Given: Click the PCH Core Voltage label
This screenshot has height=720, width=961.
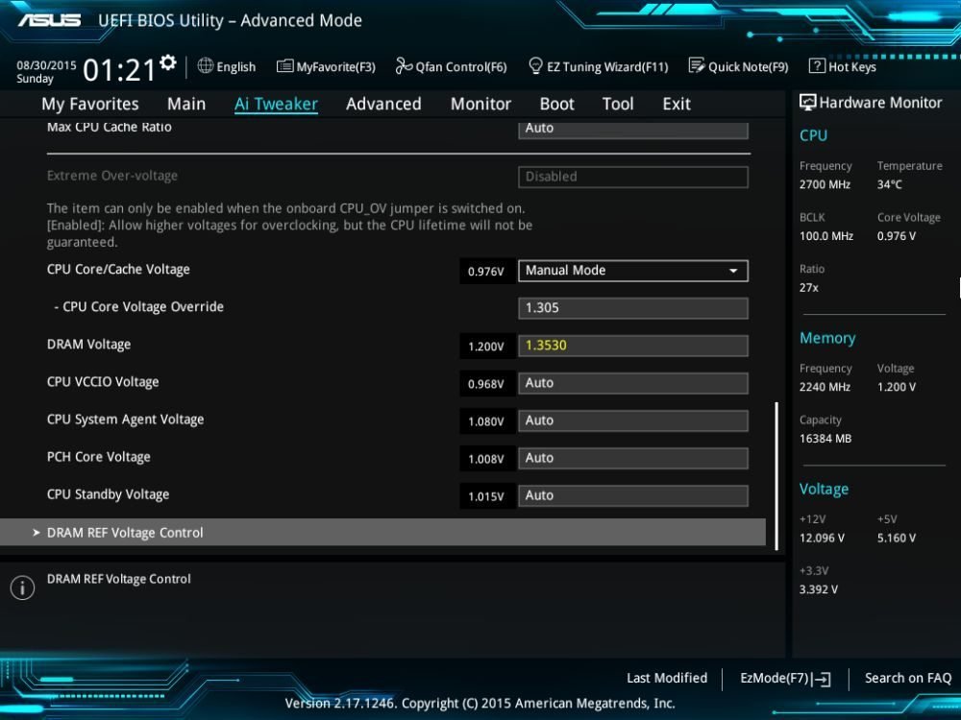Looking at the screenshot, I should coord(99,457).
